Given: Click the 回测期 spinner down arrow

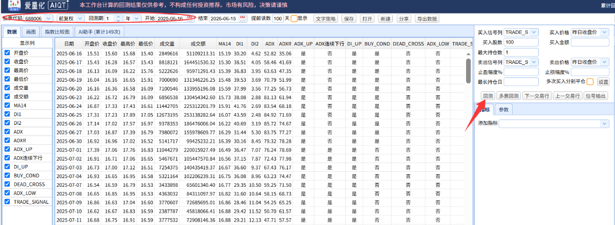Looking at the screenshot, I should [x=119, y=20].
